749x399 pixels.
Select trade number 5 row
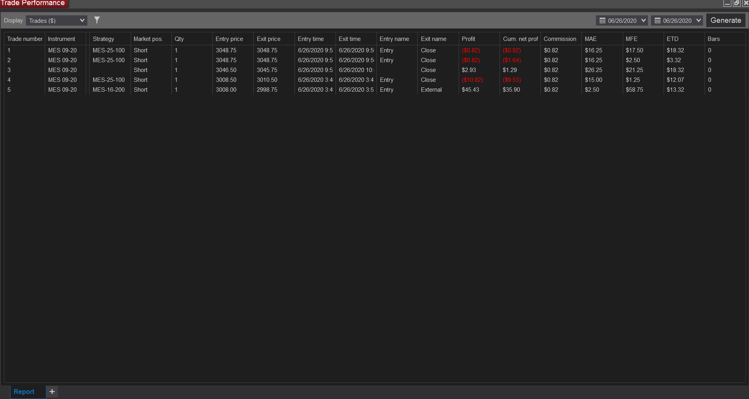point(374,90)
